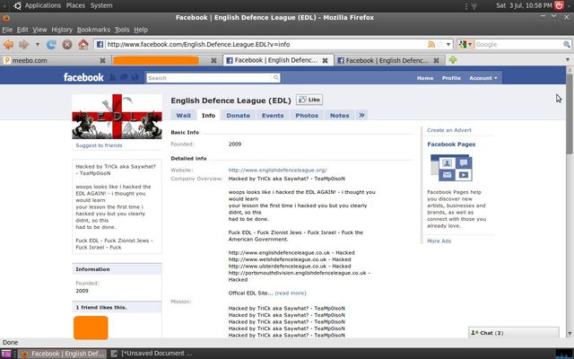Close the meebo.com tab
574x359 pixels.
(x=102, y=60)
